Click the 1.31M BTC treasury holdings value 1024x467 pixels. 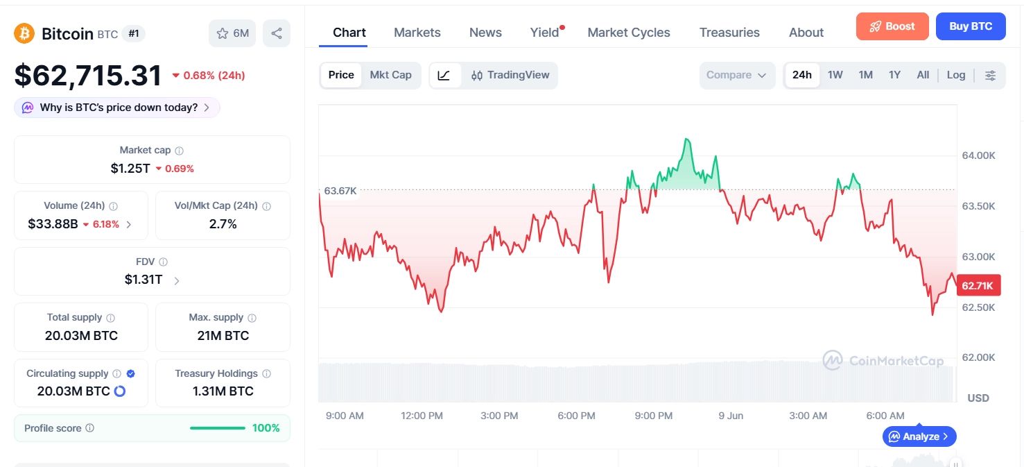tap(223, 391)
